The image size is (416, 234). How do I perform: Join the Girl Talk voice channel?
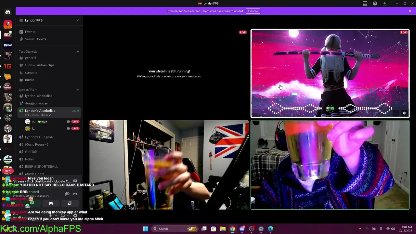coord(49,152)
